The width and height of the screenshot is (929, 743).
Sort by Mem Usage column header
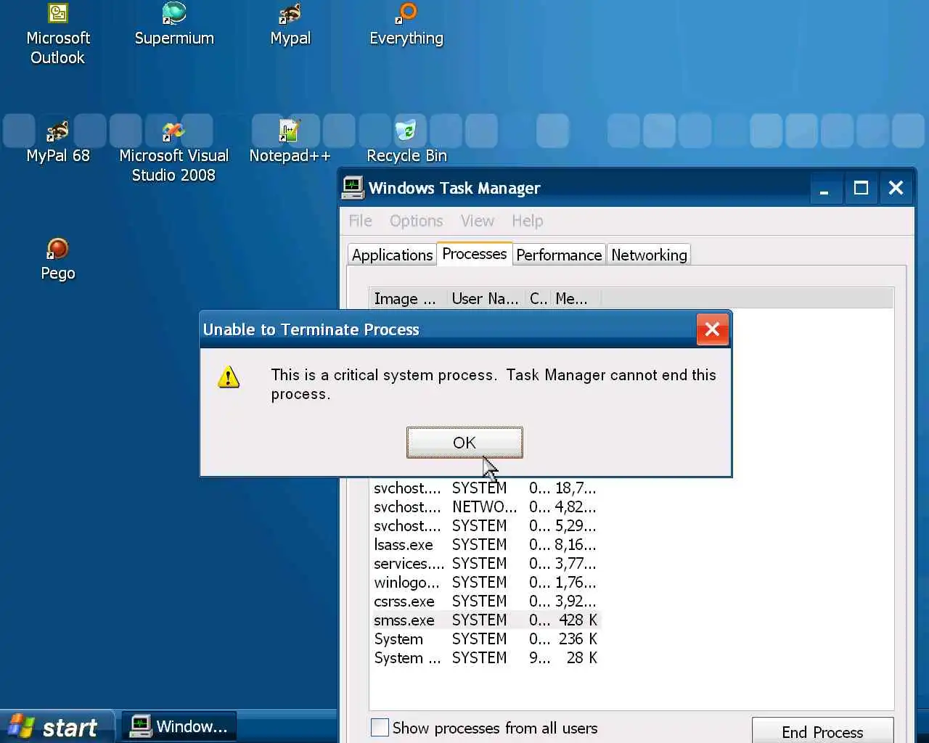pos(576,298)
